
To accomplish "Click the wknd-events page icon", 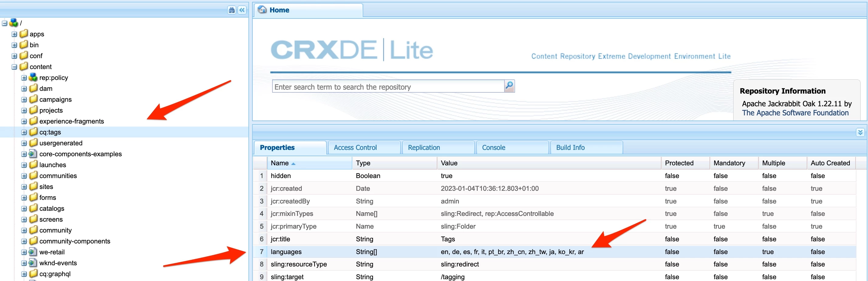I will pyautogui.click(x=33, y=263).
